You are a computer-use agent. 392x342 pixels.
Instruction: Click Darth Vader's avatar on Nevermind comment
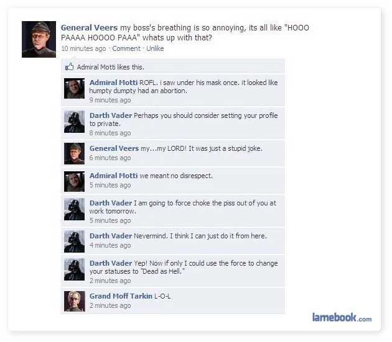coord(74,241)
